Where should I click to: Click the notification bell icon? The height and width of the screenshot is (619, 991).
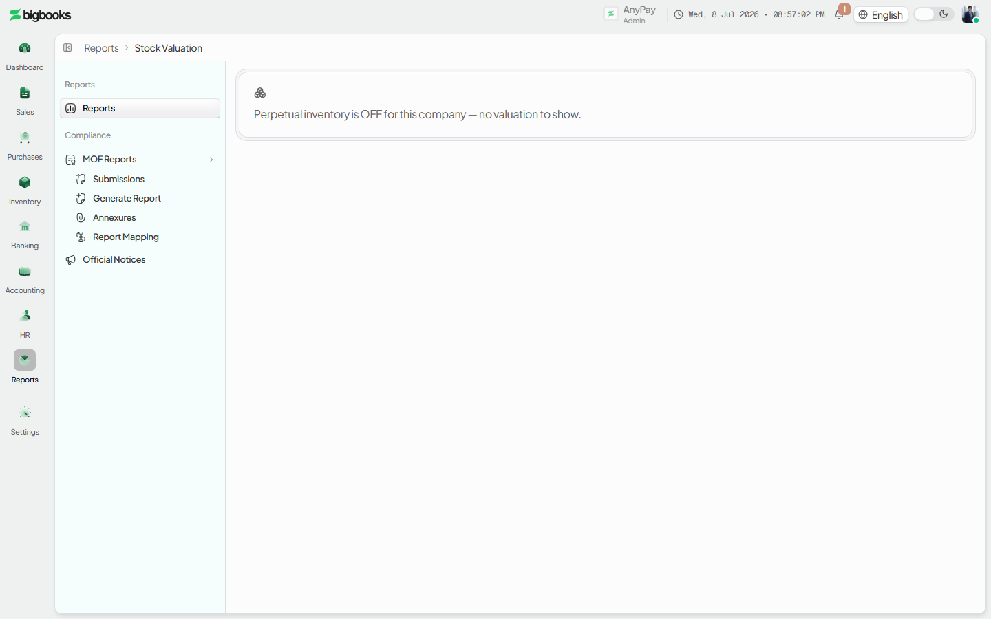838,15
